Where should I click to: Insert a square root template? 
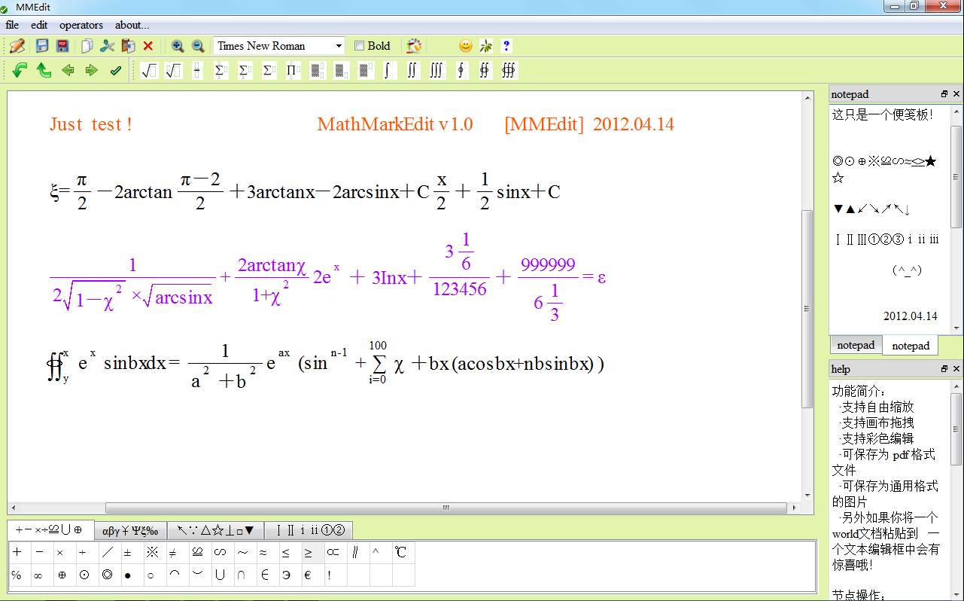tap(149, 71)
